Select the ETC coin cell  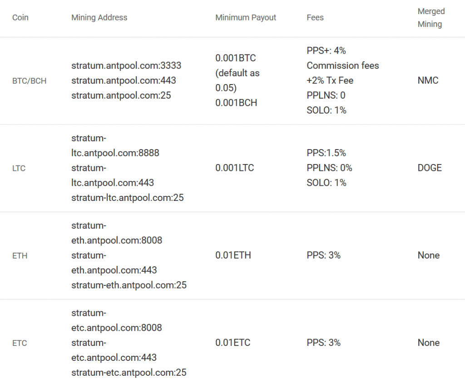tap(20, 343)
